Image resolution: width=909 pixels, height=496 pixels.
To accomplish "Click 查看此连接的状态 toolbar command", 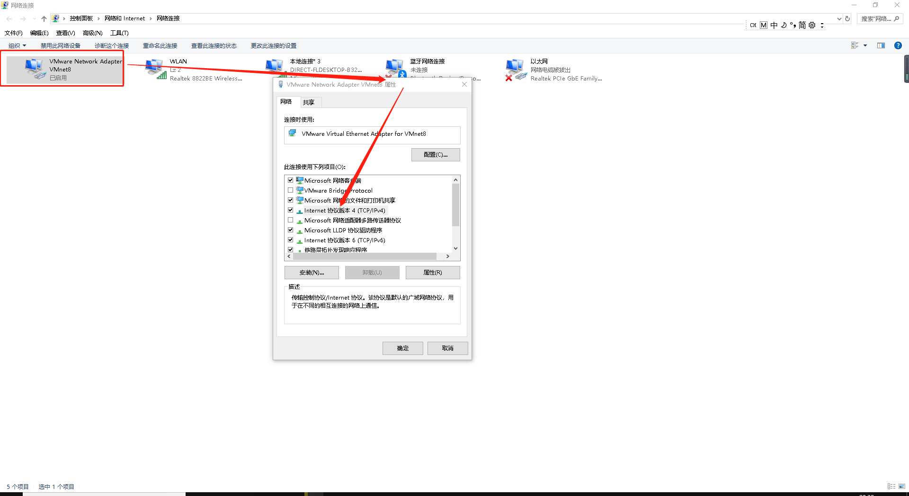I will pyautogui.click(x=214, y=46).
